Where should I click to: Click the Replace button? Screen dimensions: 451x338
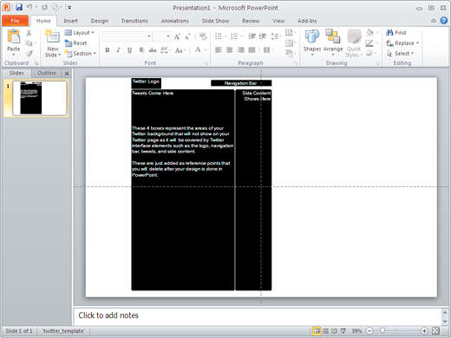[x=402, y=43]
